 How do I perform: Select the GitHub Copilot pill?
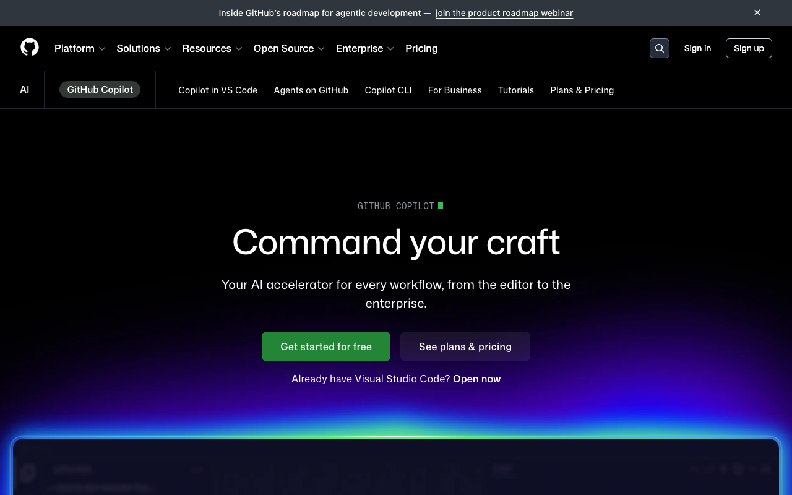(x=100, y=89)
